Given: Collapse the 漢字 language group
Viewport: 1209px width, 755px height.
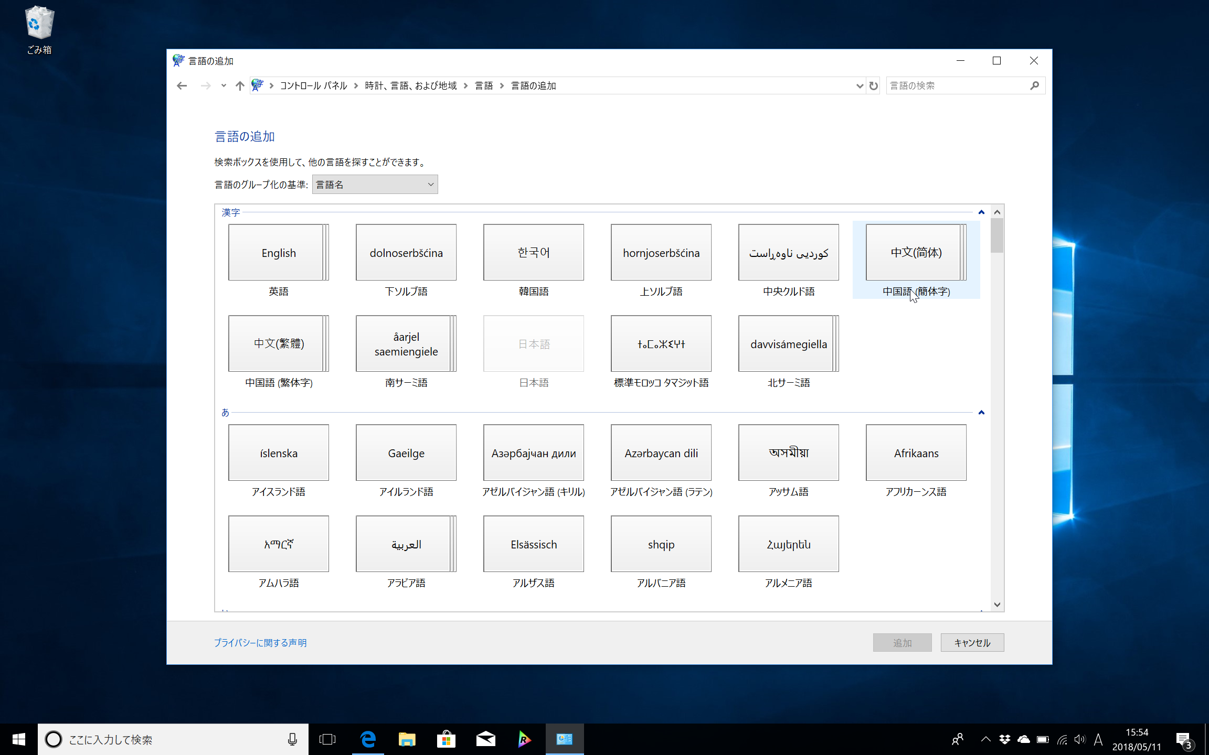Looking at the screenshot, I should [x=980, y=212].
